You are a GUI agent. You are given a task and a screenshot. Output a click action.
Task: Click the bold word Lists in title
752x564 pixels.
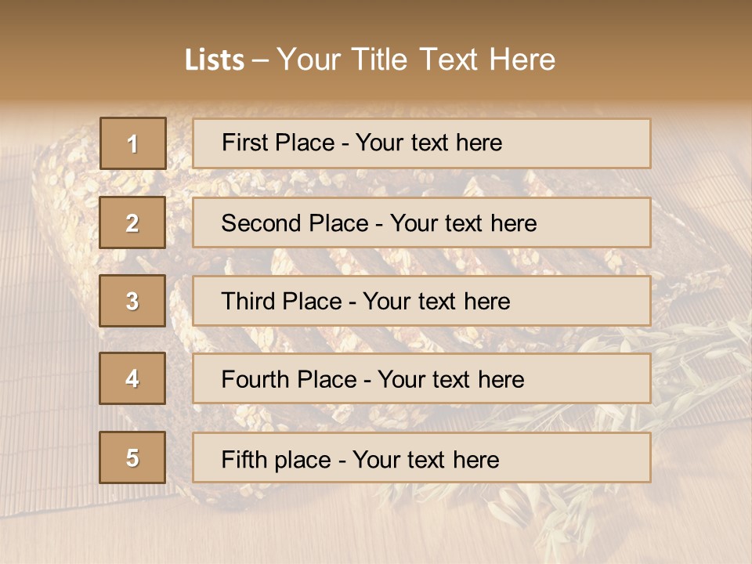point(214,60)
